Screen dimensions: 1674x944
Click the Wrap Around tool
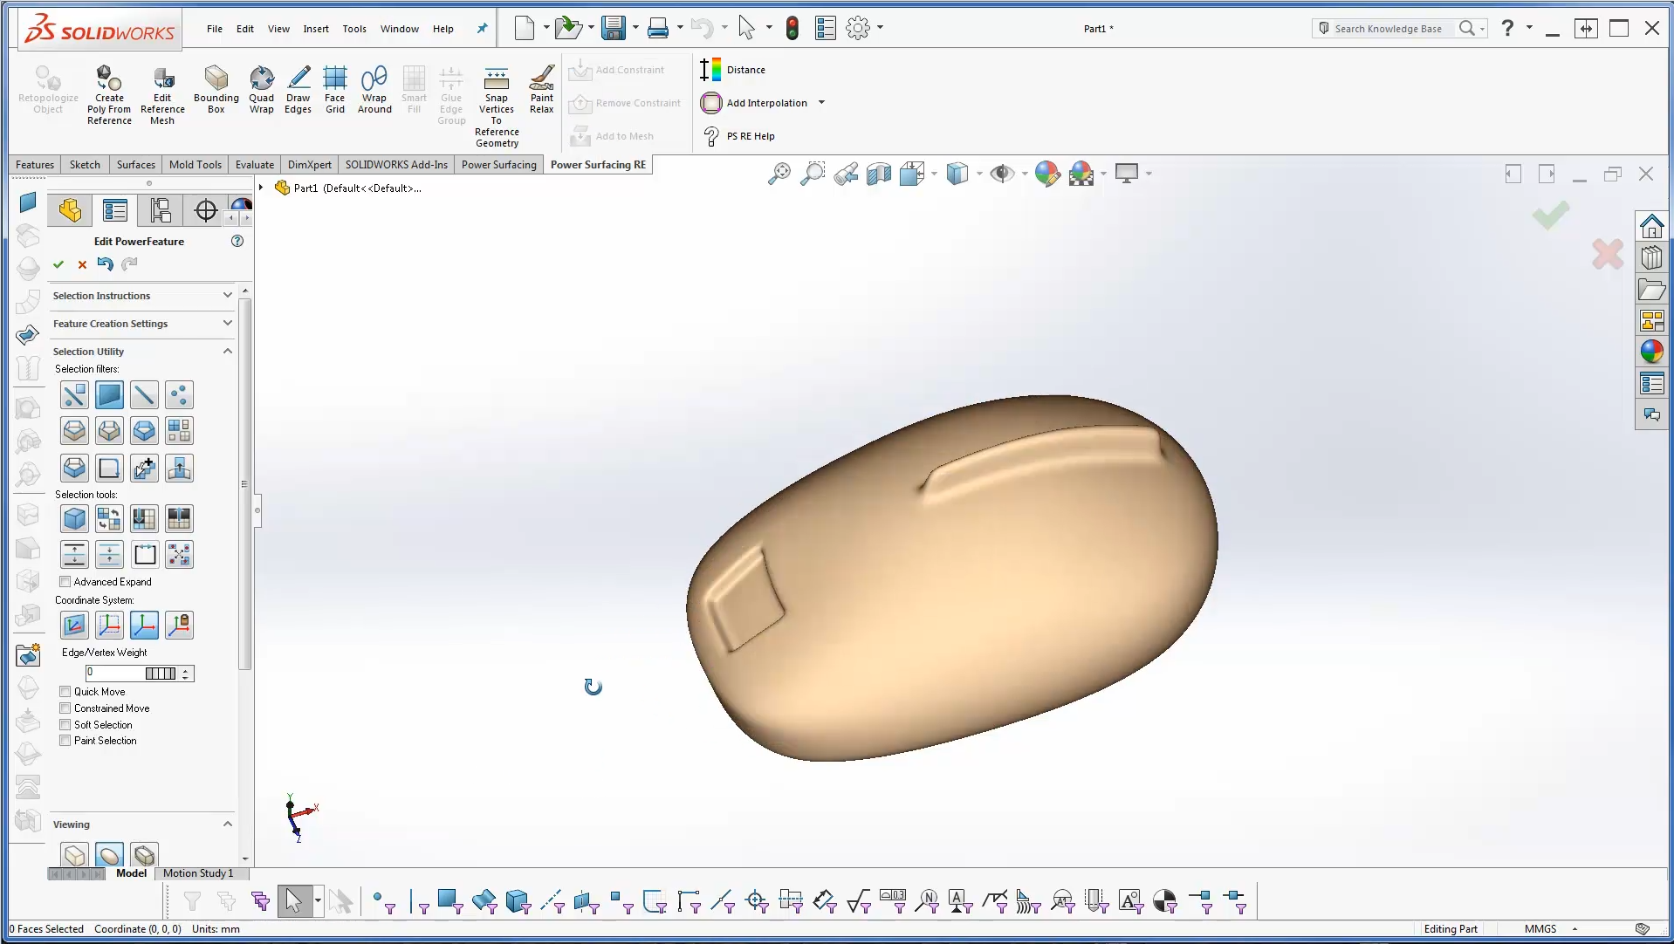pyautogui.click(x=374, y=90)
